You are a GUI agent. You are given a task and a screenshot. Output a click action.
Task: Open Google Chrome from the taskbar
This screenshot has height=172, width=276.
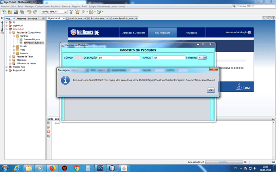(x=76, y=168)
